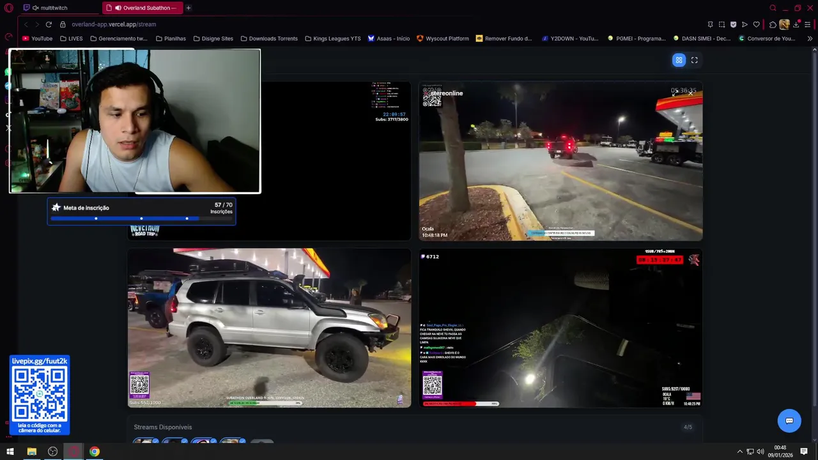This screenshot has height=460, width=818.
Task: Open the Disigne Sites bookmark folder
Action: click(213, 38)
